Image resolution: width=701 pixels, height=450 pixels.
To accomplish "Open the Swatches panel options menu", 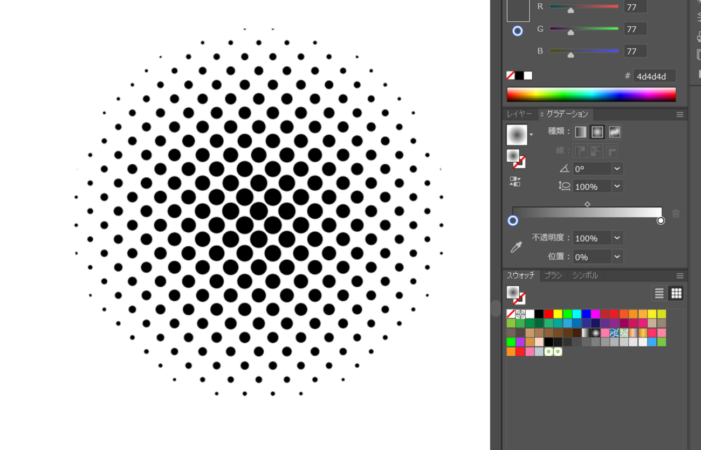I will tap(680, 275).
